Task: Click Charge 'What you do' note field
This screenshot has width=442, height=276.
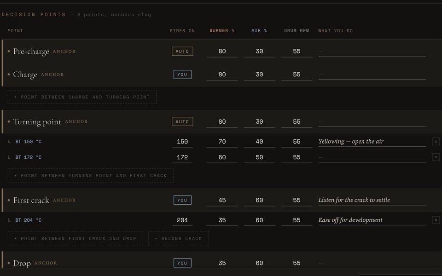Action: click(372, 75)
